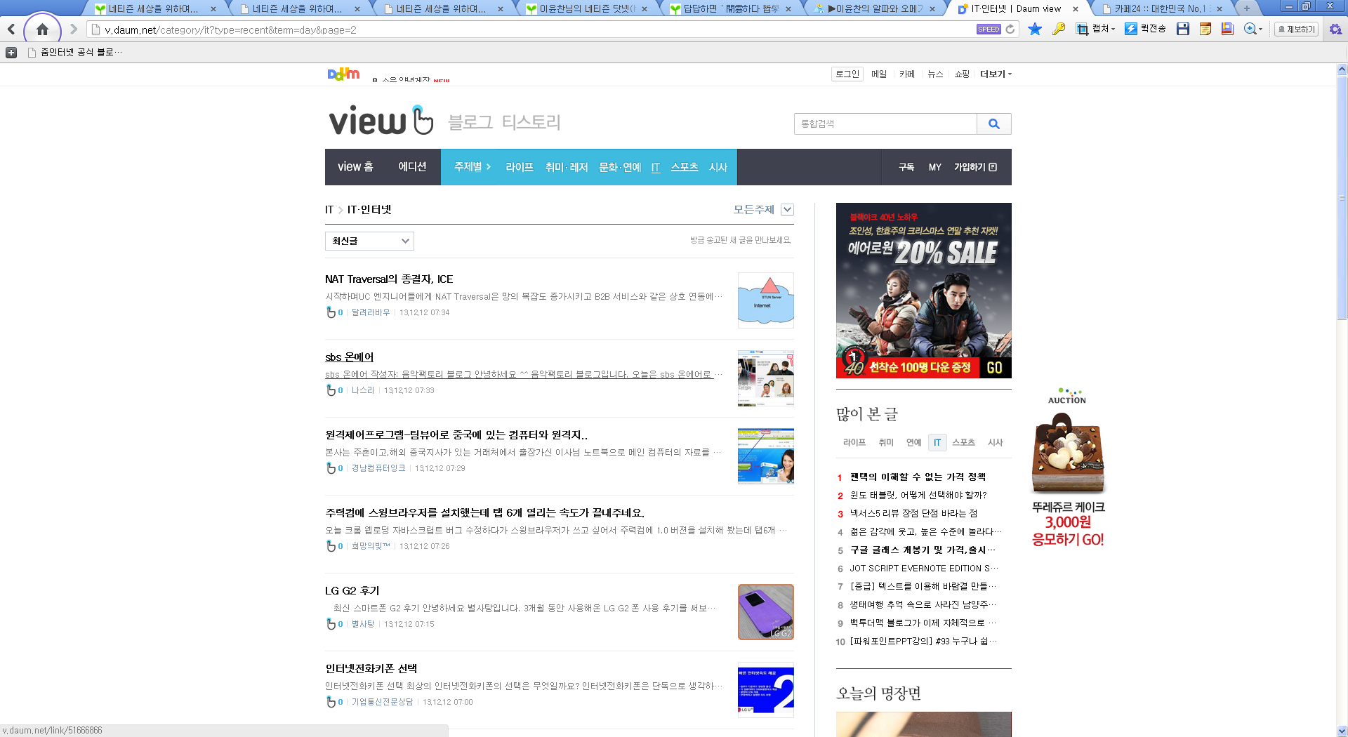Screen dimensions: 1348x737
Task: Click the address bar URL field
Action: coord(534,29)
